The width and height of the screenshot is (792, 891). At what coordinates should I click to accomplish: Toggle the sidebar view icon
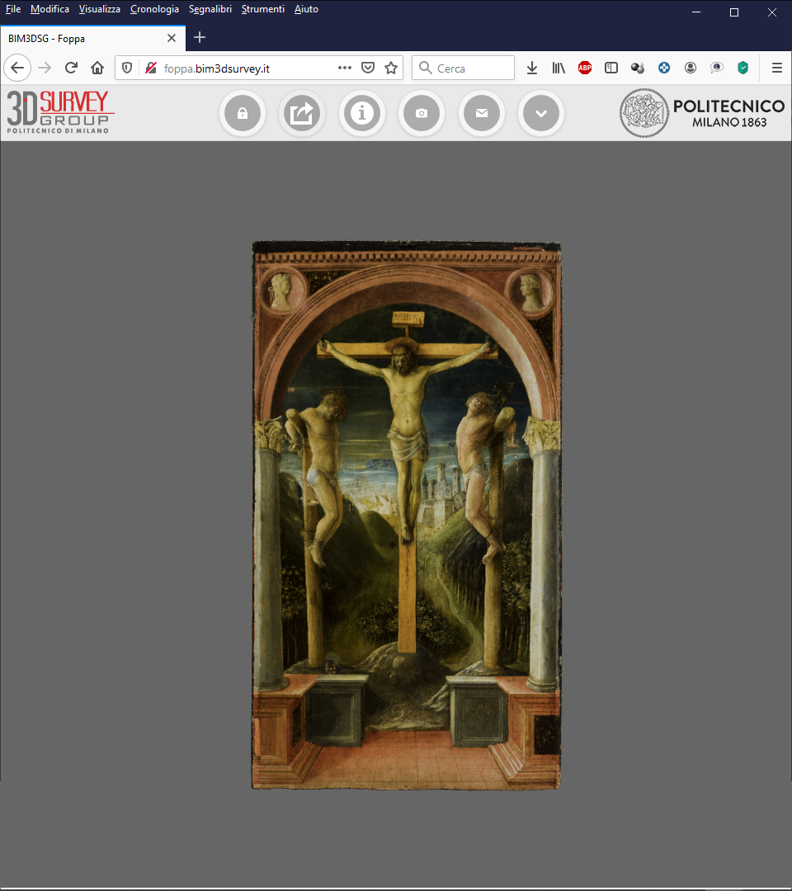pos(611,68)
